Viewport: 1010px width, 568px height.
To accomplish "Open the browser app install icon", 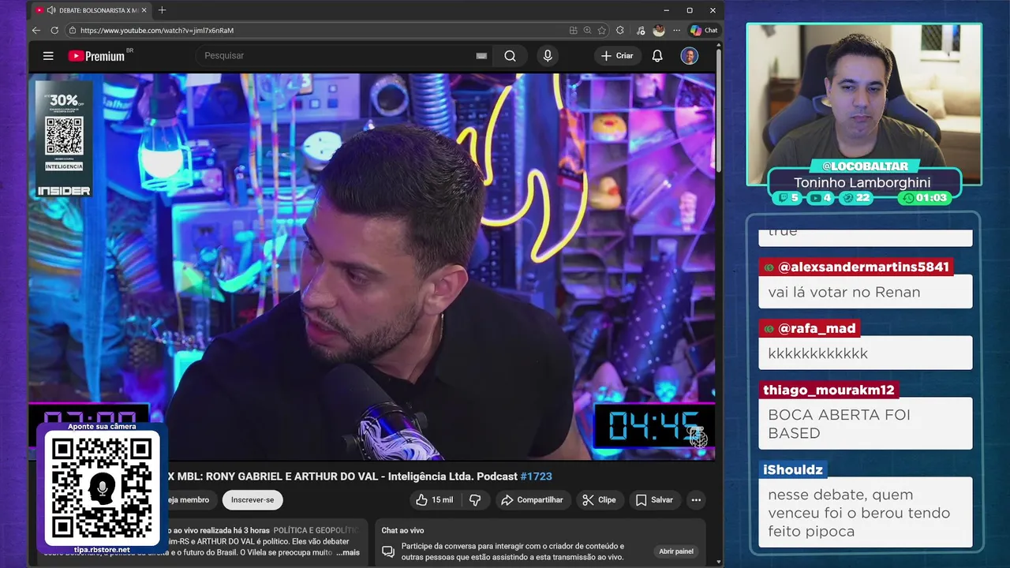I will point(573,30).
